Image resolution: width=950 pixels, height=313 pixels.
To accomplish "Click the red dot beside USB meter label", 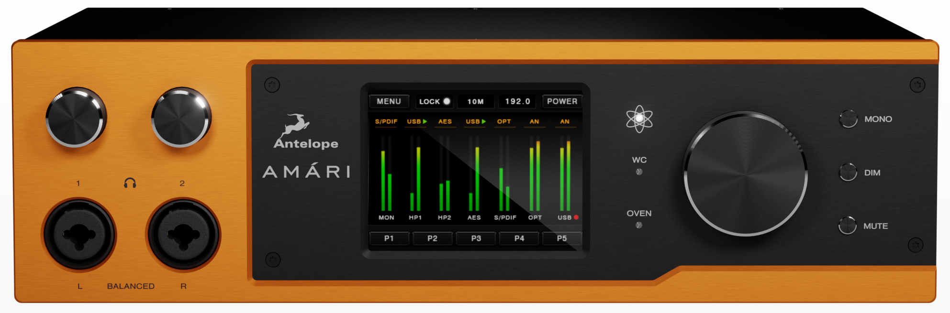I will point(576,217).
